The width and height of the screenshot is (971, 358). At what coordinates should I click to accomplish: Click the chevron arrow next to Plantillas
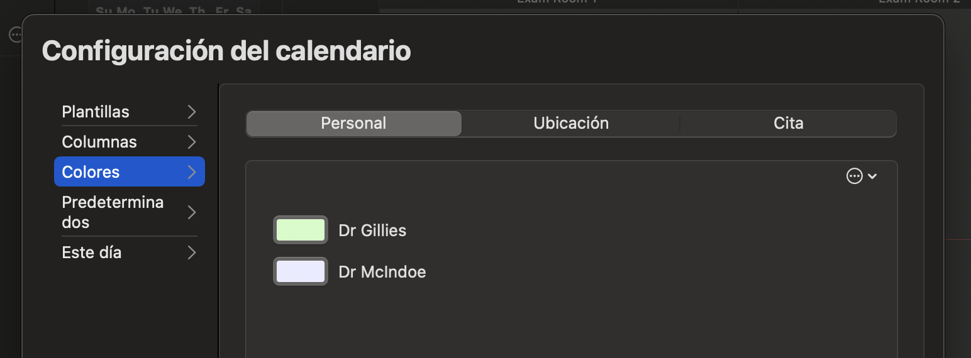click(192, 112)
